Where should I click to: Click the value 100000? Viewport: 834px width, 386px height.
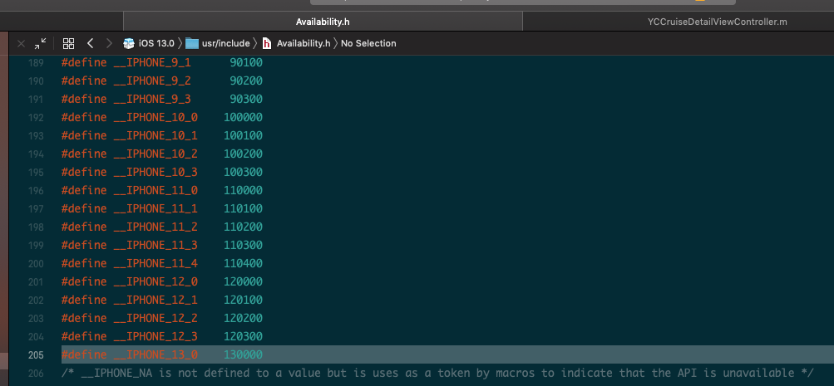pyautogui.click(x=243, y=117)
